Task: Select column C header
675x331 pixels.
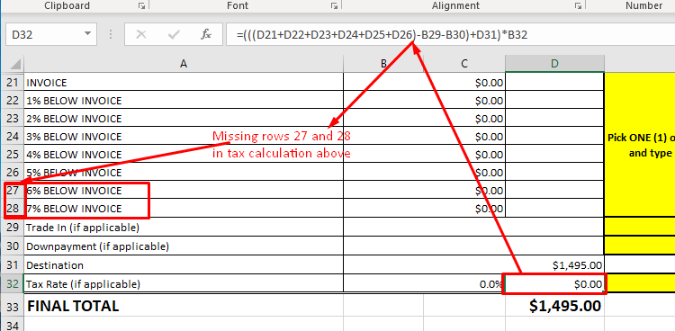Action: coord(464,64)
